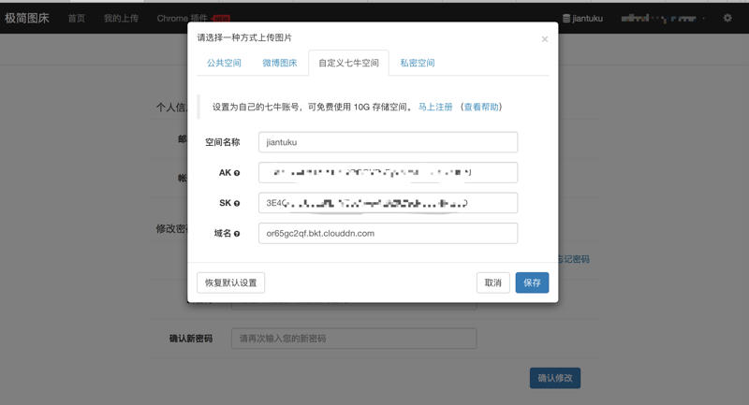
Task: Close the upload method dialog
Action: pyautogui.click(x=545, y=39)
